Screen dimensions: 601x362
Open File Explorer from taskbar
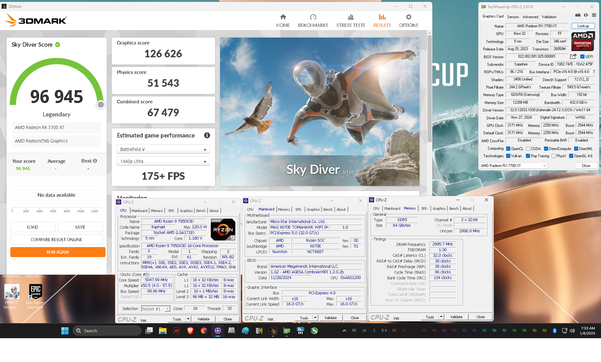(x=162, y=331)
